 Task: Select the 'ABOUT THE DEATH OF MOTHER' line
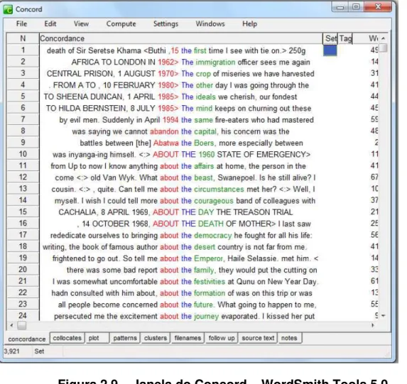coord(181,224)
